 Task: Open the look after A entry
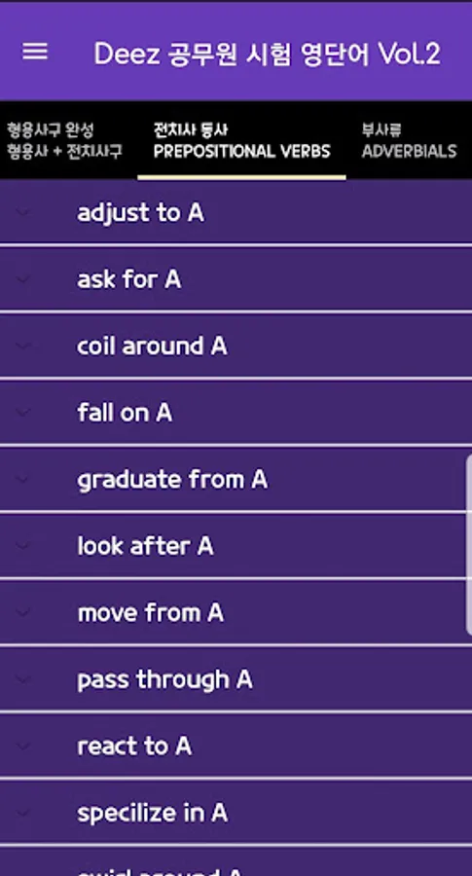pyautogui.click(x=236, y=546)
